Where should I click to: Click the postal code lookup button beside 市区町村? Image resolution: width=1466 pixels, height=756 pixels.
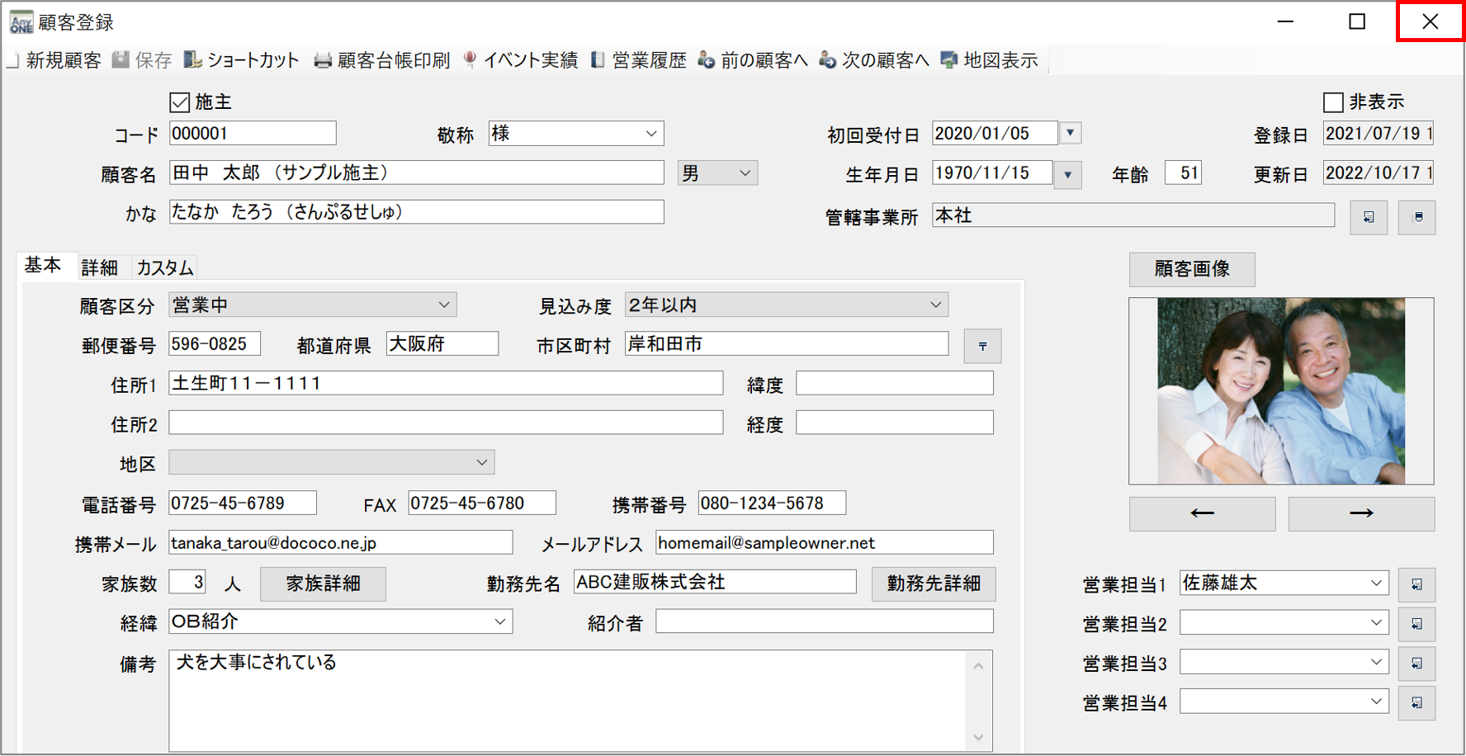point(982,347)
